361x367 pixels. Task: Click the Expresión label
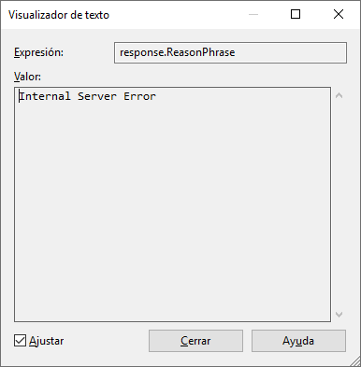(x=38, y=52)
